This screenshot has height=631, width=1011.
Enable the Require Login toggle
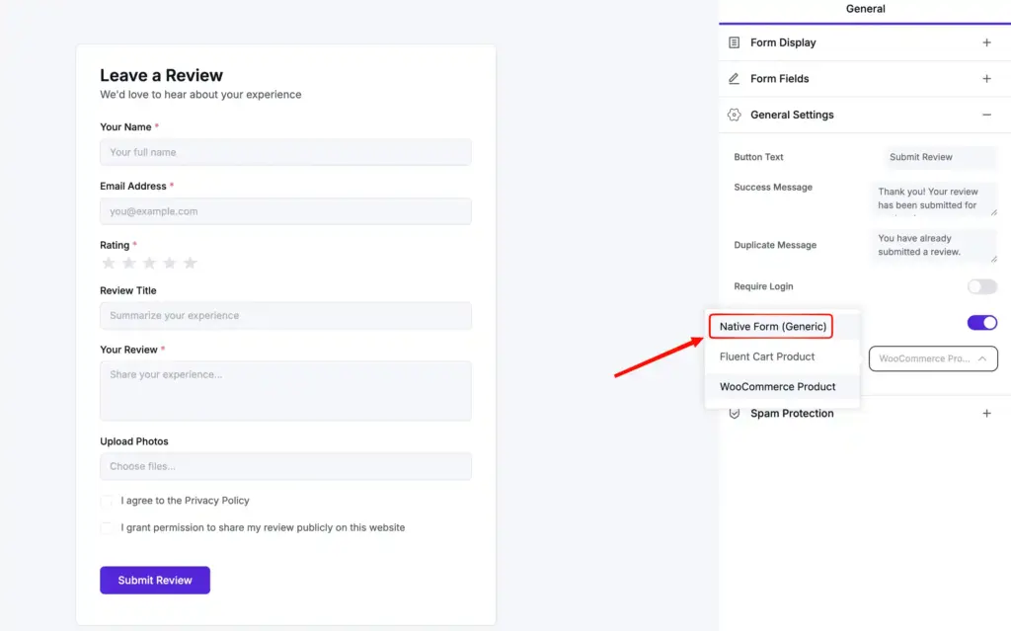tap(981, 285)
